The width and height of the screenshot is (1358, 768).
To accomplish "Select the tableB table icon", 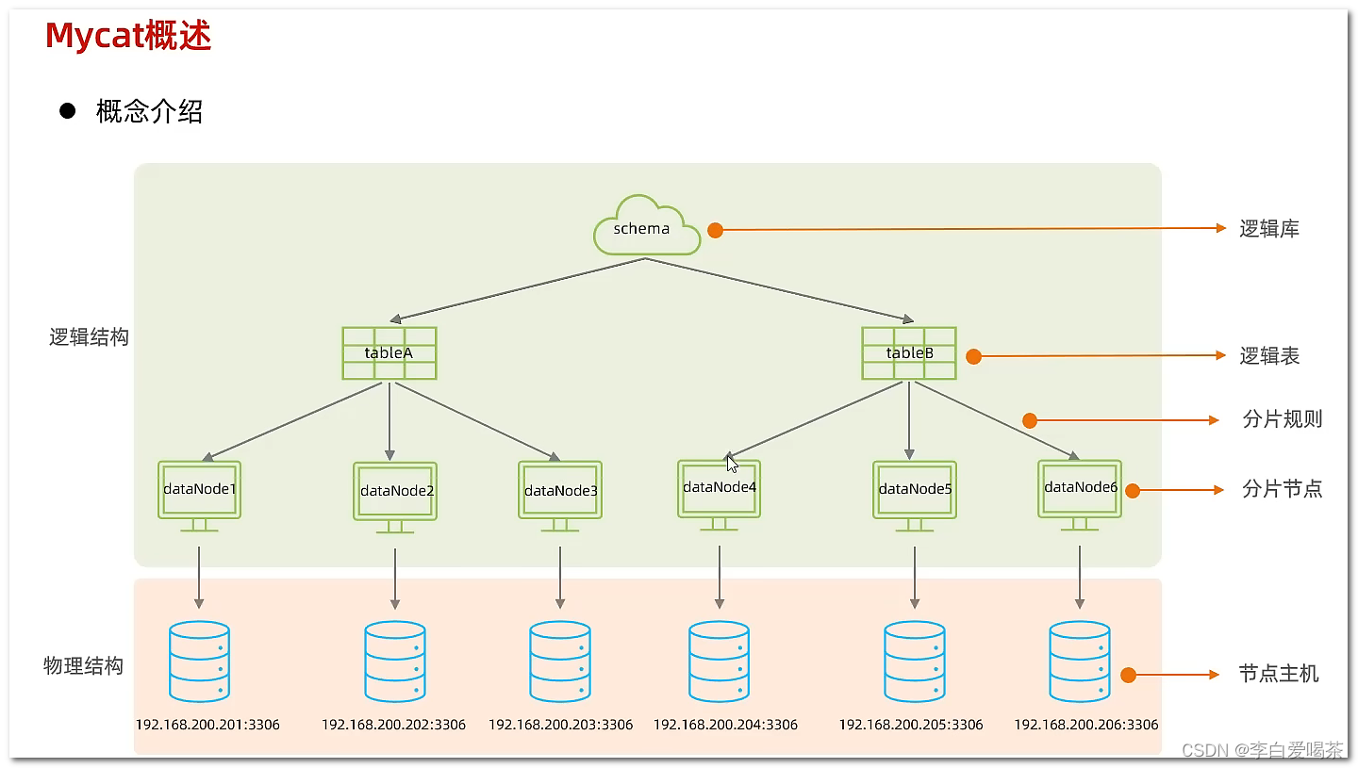I will point(909,353).
